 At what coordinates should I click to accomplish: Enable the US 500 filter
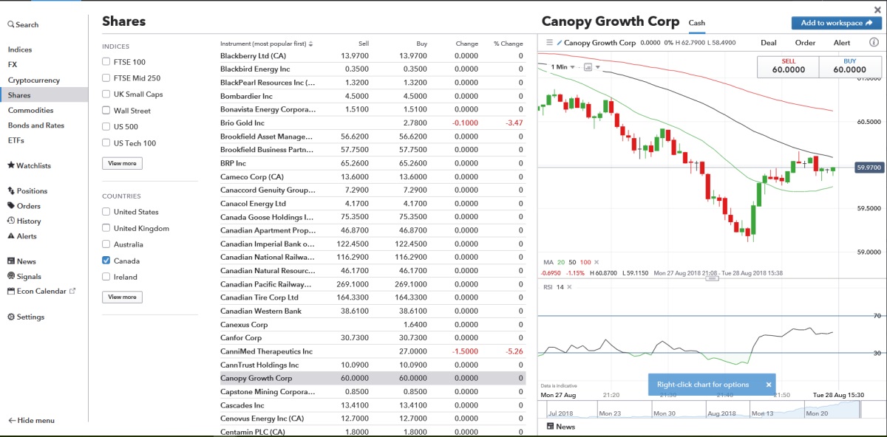pos(107,127)
